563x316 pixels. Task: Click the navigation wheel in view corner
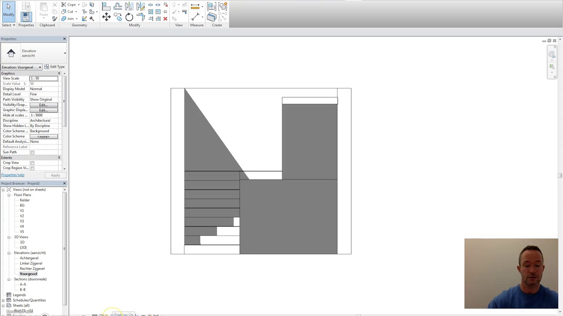[552, 54]
